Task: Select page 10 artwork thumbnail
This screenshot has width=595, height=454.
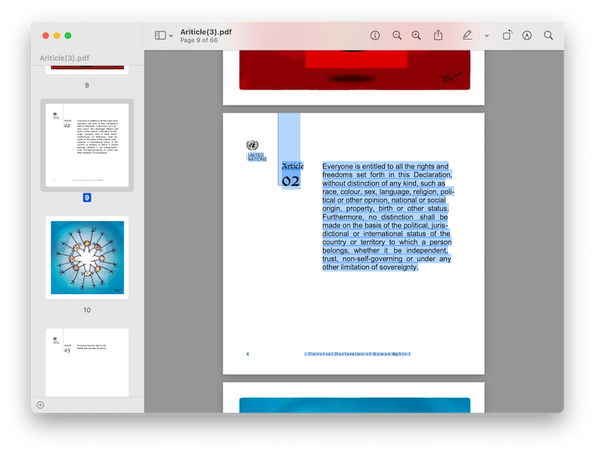Action: [x=87, y=258]
